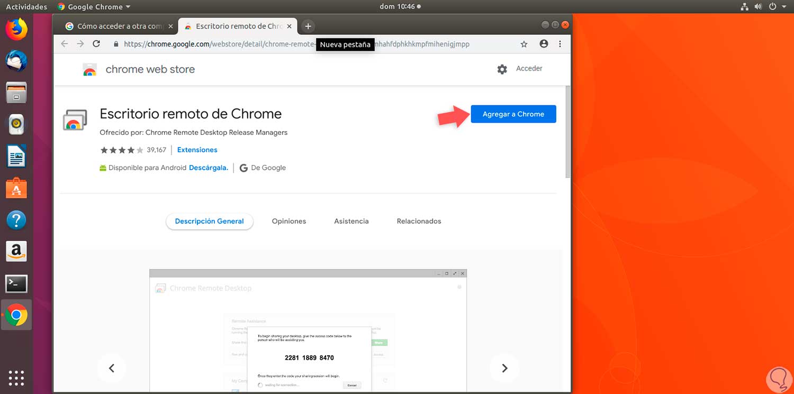The image size is (794, 394).
Task: Open the Chrome profile account icon
Action: pyautogui.click(x=544, y=44)
